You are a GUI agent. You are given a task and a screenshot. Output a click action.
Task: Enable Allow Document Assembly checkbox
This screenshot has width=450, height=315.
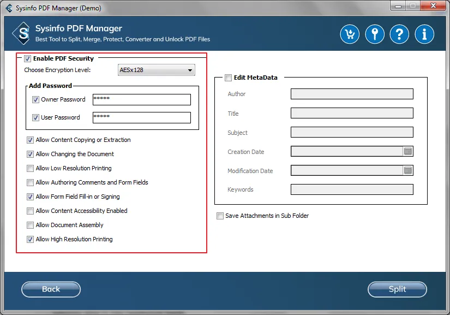point(30,225)
